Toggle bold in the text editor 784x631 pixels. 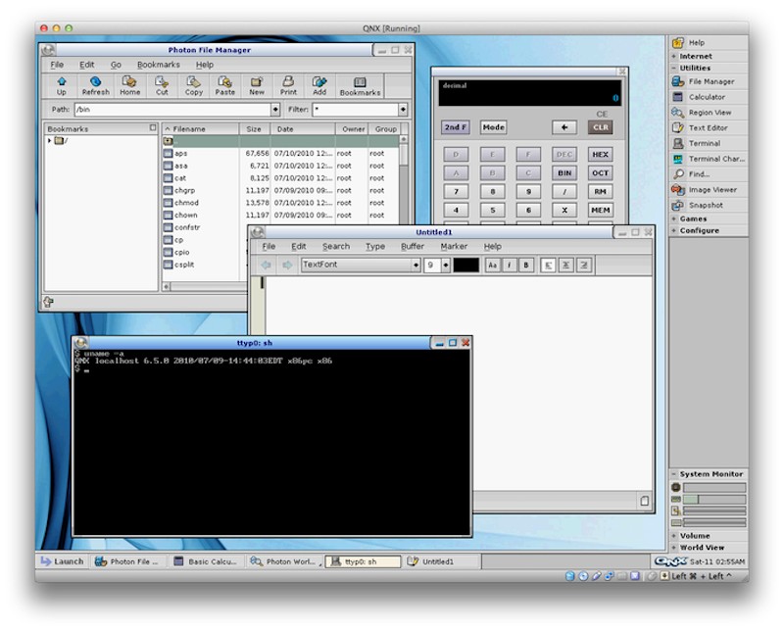[526, 265]
